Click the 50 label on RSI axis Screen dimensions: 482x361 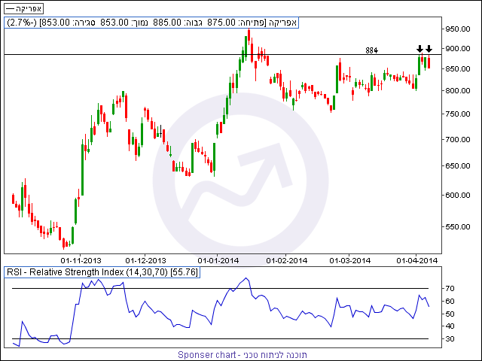(x=450, y=314)
